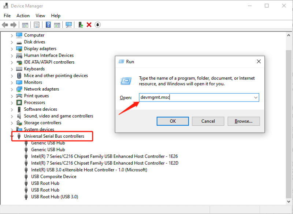Click the Storage controllers category icon
The image size is (293, 214).
point(19,123)
